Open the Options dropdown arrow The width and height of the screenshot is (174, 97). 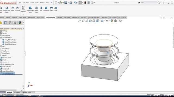pyautogui.click(x=95, y=3)
